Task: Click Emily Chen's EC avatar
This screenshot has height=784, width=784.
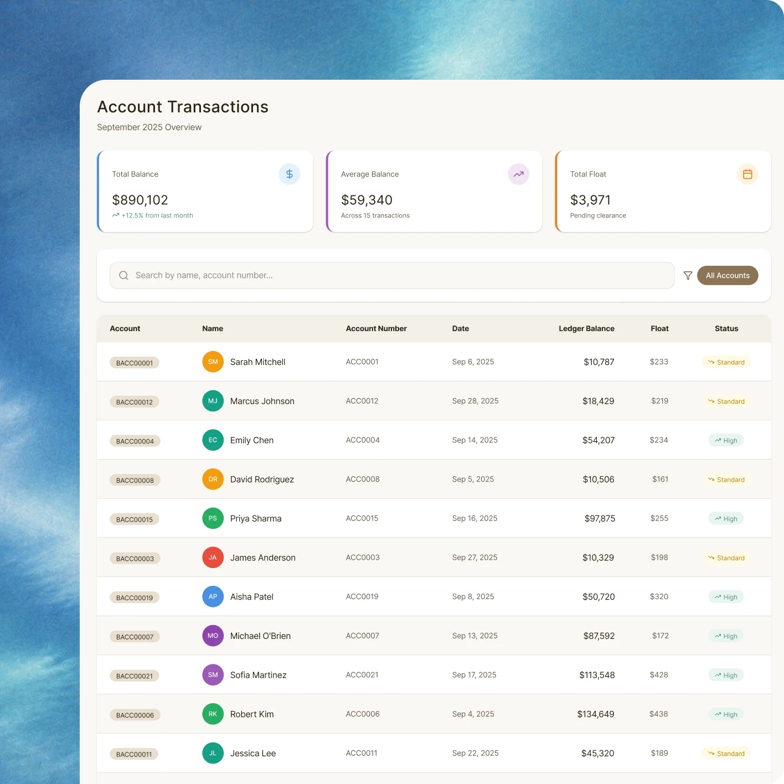Action: click(213, 440)
